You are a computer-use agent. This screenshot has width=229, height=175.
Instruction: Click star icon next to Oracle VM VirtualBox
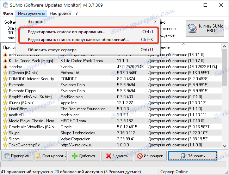5,127
